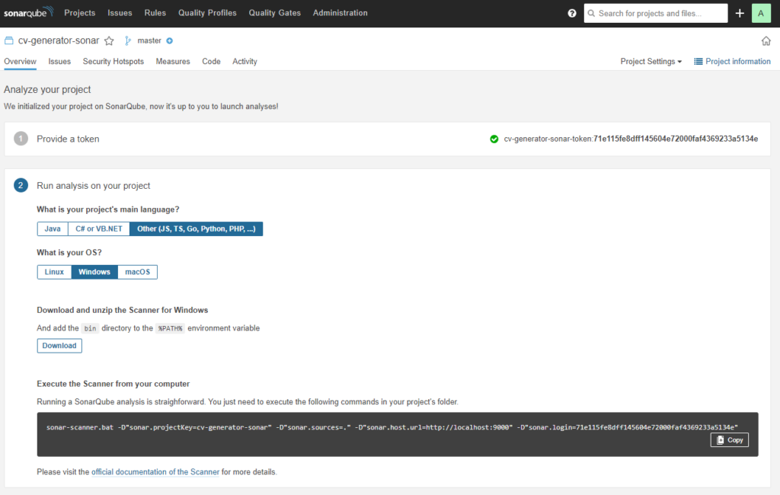Click the bin code label
This screenshot has height=495, width=780.
(90, 328)
